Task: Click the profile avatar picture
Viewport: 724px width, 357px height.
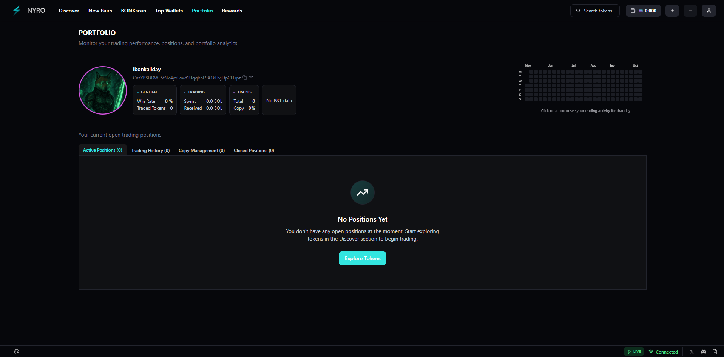Action: tap(103, 90)
